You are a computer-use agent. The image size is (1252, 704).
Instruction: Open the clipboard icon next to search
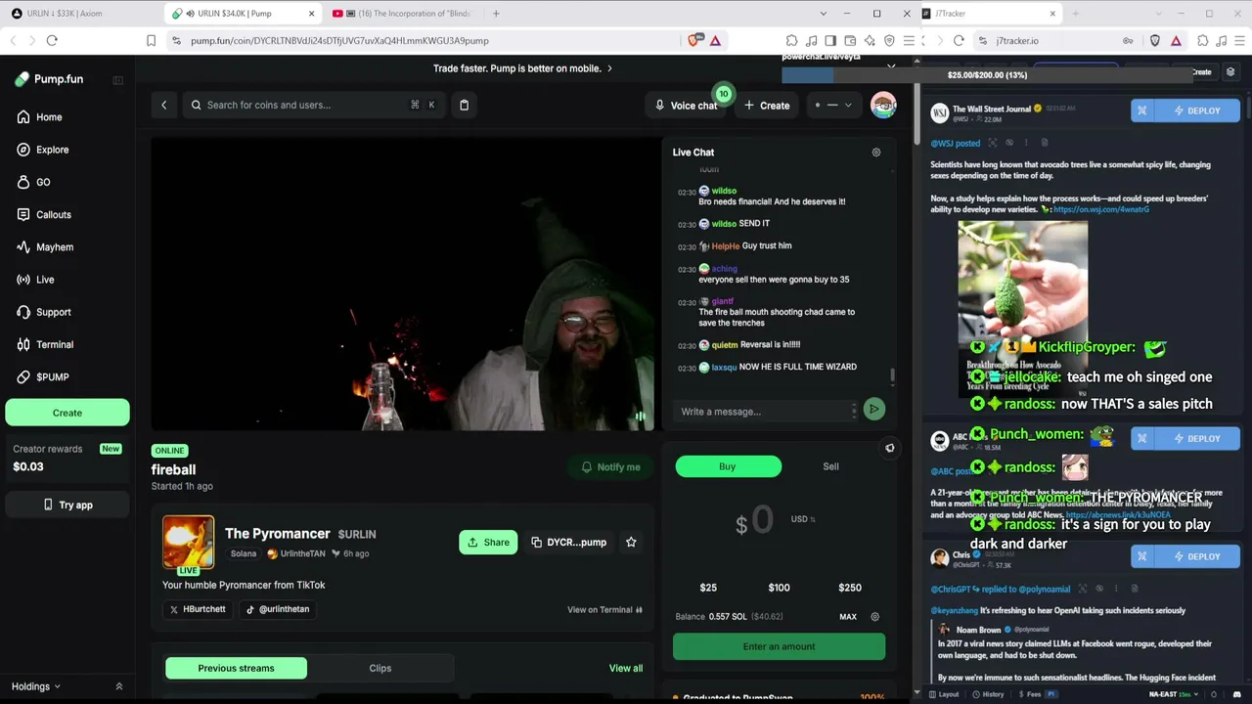[465, 105]
